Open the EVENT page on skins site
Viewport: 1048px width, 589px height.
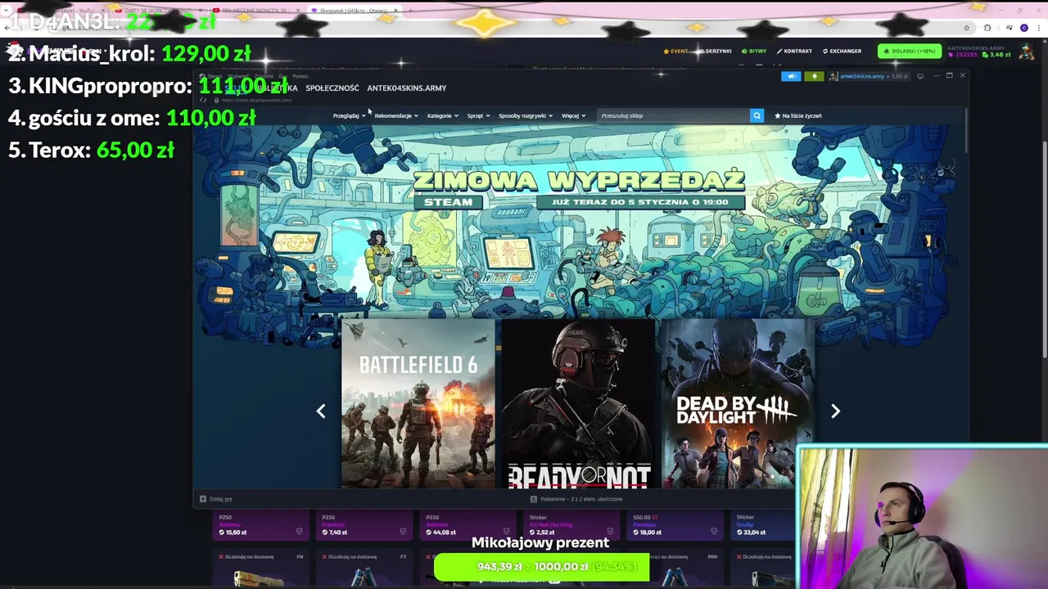click(x=675, y=51)
